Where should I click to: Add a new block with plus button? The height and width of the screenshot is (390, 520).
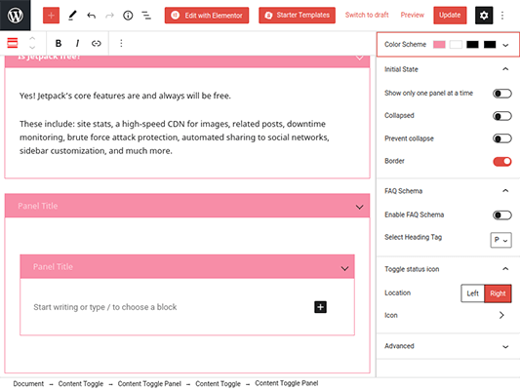51,16
